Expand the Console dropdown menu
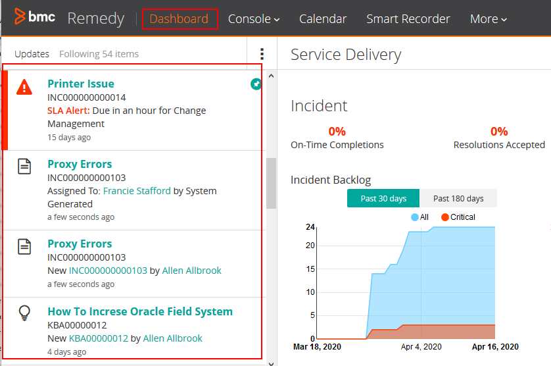Image resolution: width=551 pixels, height=366 pixels. pyautogui.click(x=254, y=18)
